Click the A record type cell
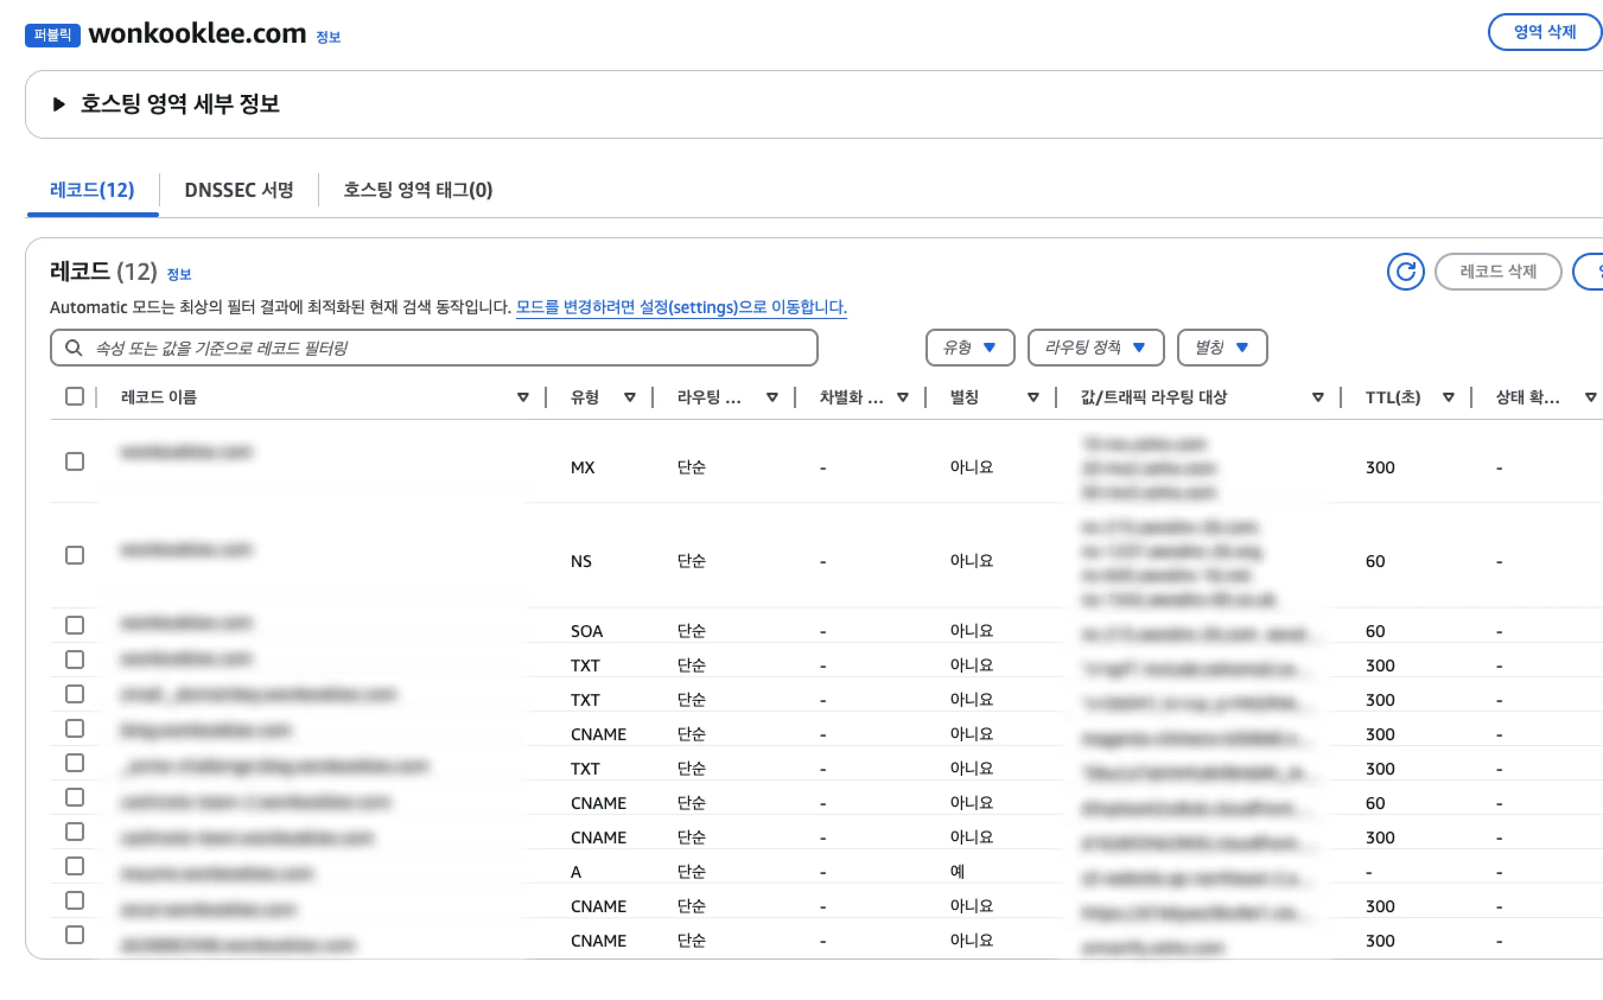1603x1000 pixels. (x=575, y=872)
